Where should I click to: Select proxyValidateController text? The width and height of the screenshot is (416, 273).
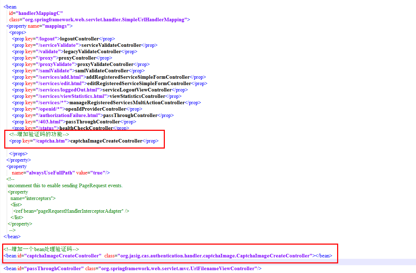[105, 64]
